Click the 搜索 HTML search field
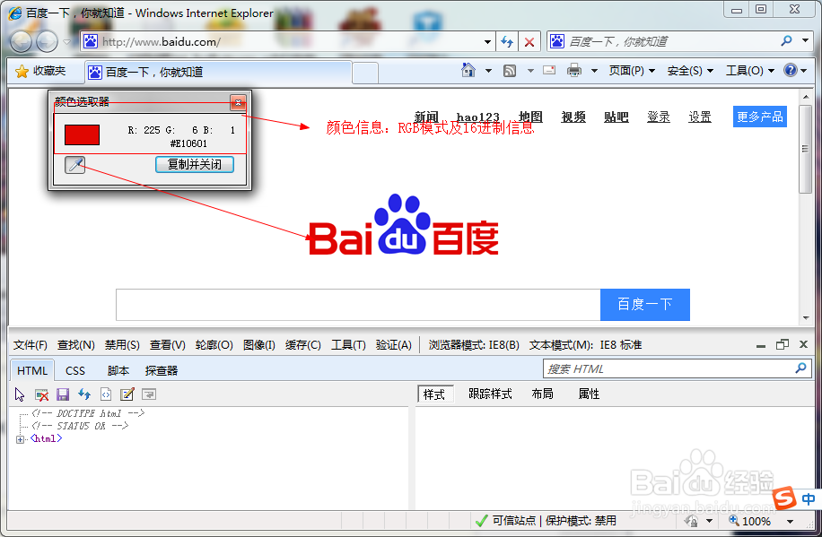This screenshot has height=537, width=822. [670, 368]
